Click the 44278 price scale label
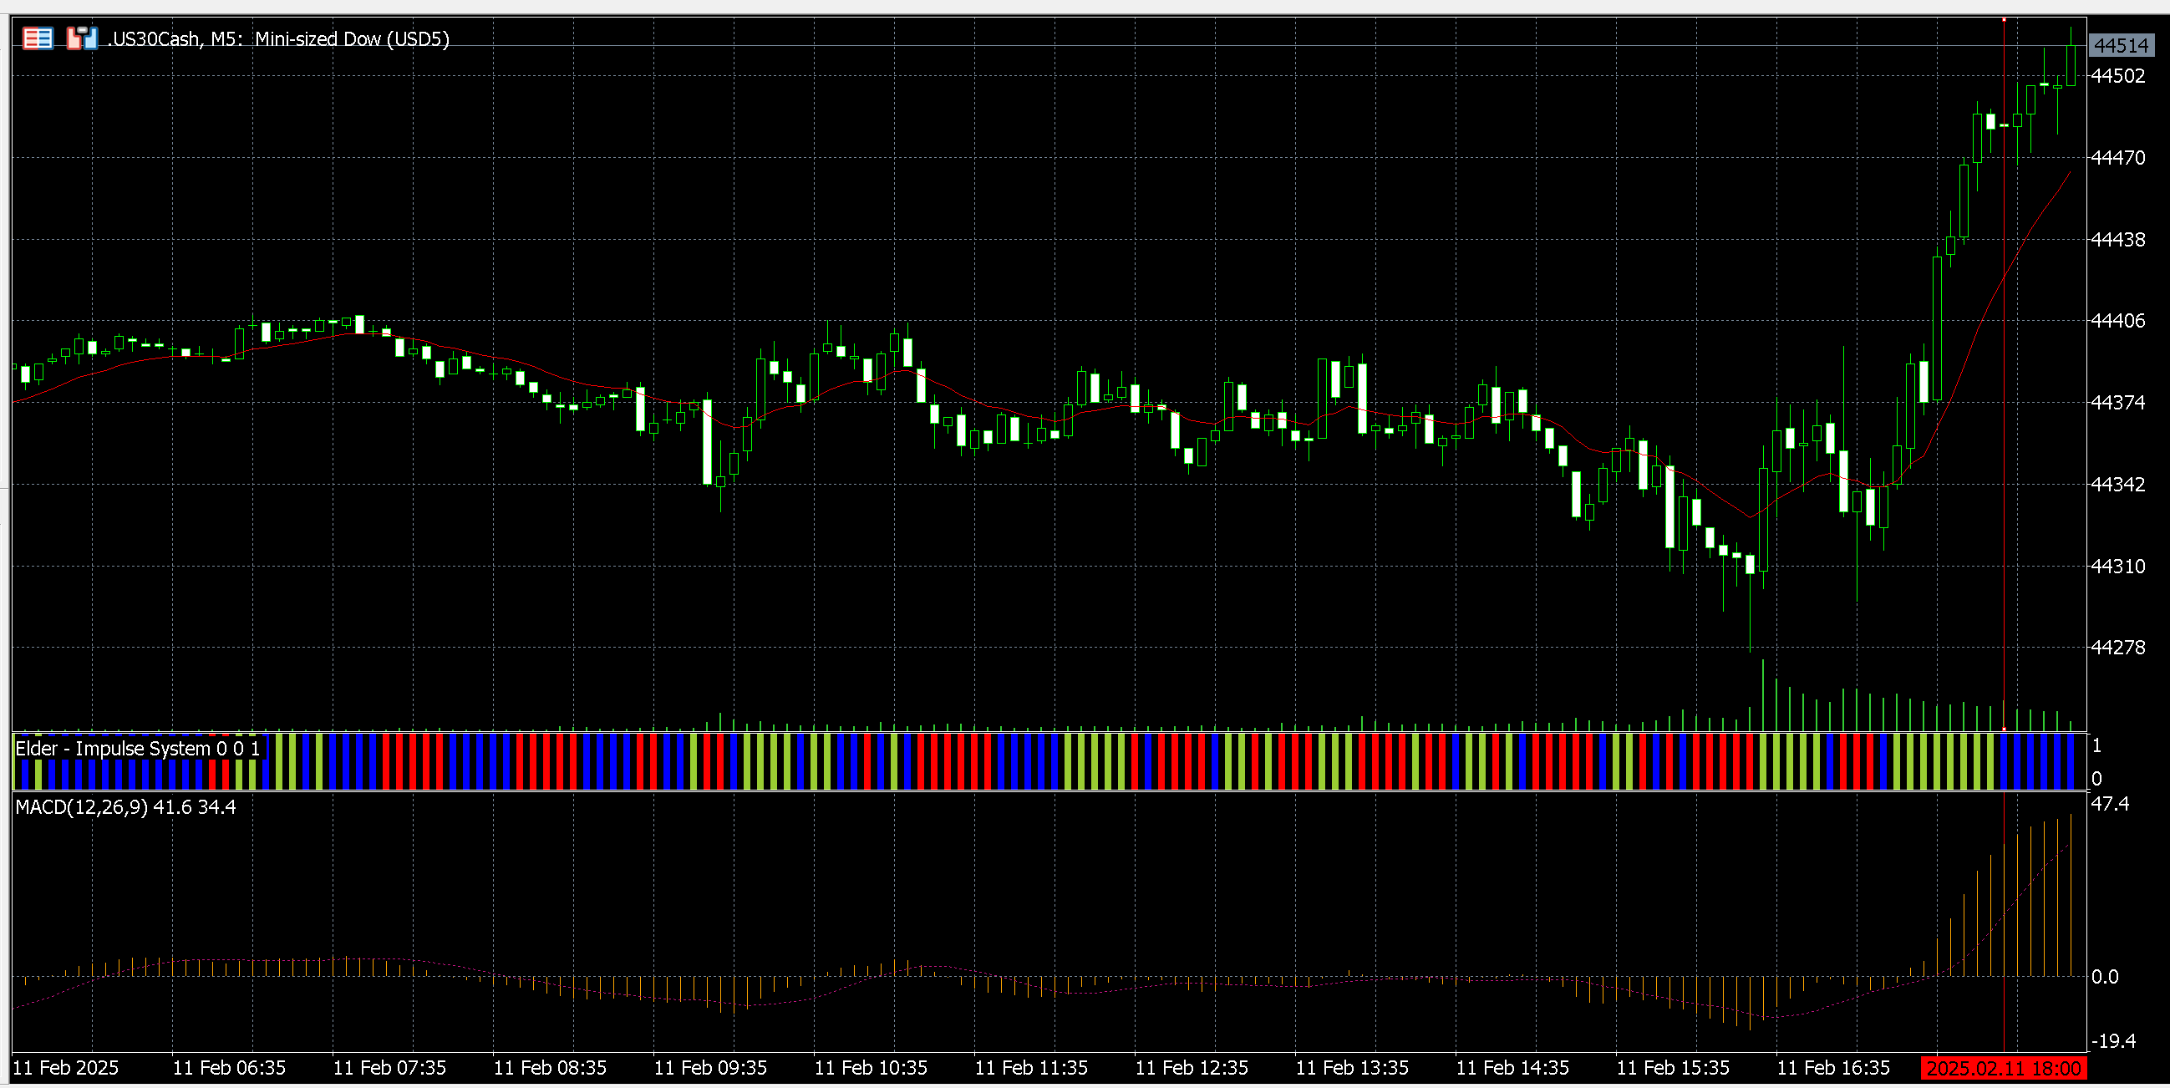The height and width of the screenshot is (1088, 2170). [x=2117, y=648]
